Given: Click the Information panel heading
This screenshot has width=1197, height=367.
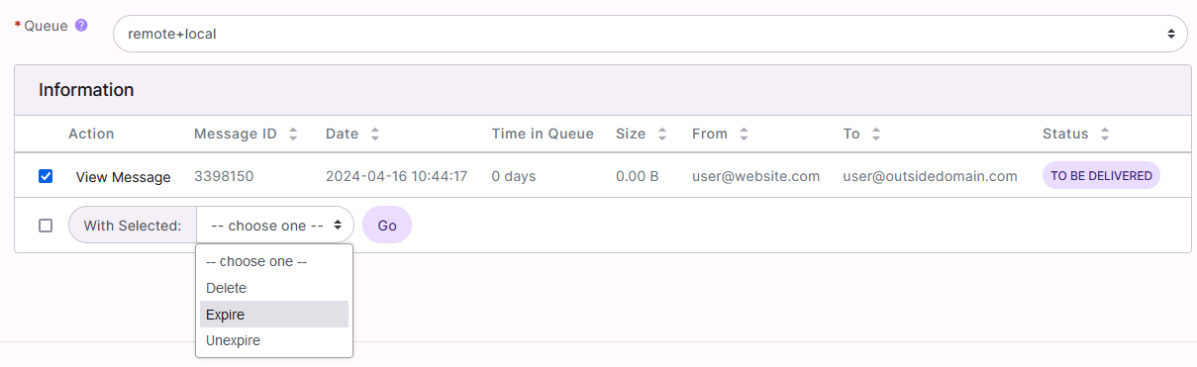Looking at the screenshot, I should 86,90.
